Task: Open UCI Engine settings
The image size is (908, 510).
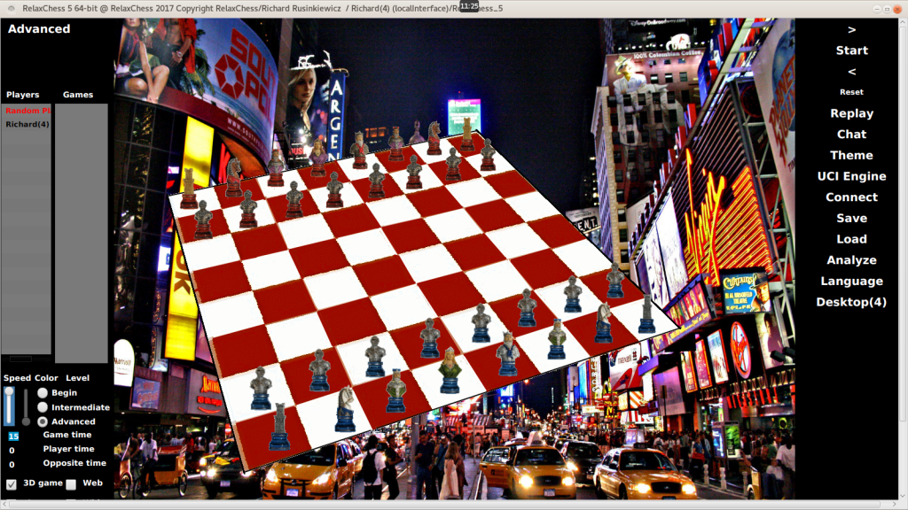Action: [852, 176]
